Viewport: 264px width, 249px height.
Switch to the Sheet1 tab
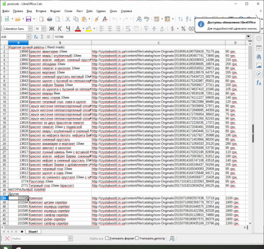point(33,231)
